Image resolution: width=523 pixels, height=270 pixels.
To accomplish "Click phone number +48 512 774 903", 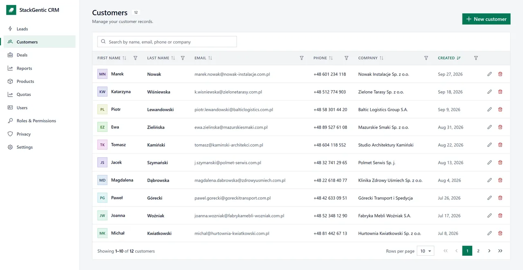I will (x=330, y=92).
